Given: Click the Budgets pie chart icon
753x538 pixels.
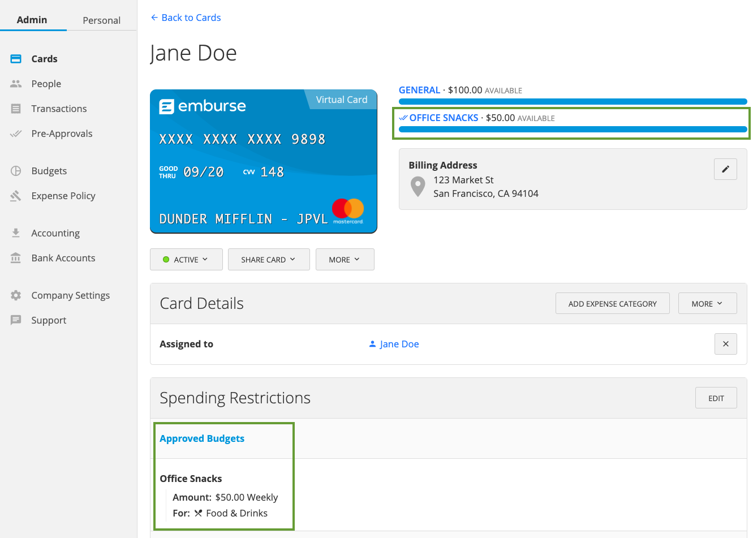Looking at the screenshot, I should [x=16, y=171].
